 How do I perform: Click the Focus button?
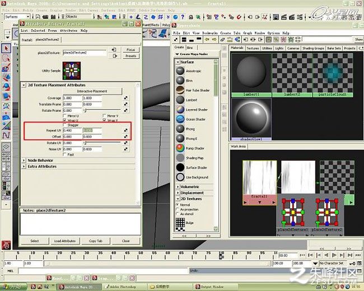(130, 50)
